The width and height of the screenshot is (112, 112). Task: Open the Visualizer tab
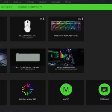click(x=56, y=2)
